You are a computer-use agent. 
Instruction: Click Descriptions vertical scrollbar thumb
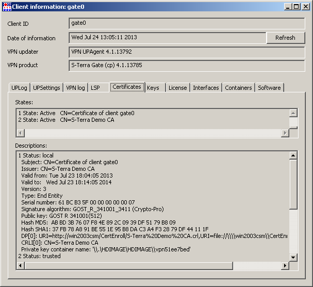point(293,184)
